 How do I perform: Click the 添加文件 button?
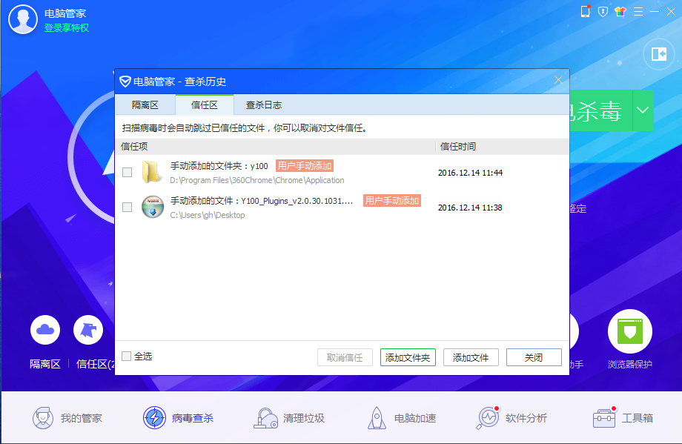point(471,357)
